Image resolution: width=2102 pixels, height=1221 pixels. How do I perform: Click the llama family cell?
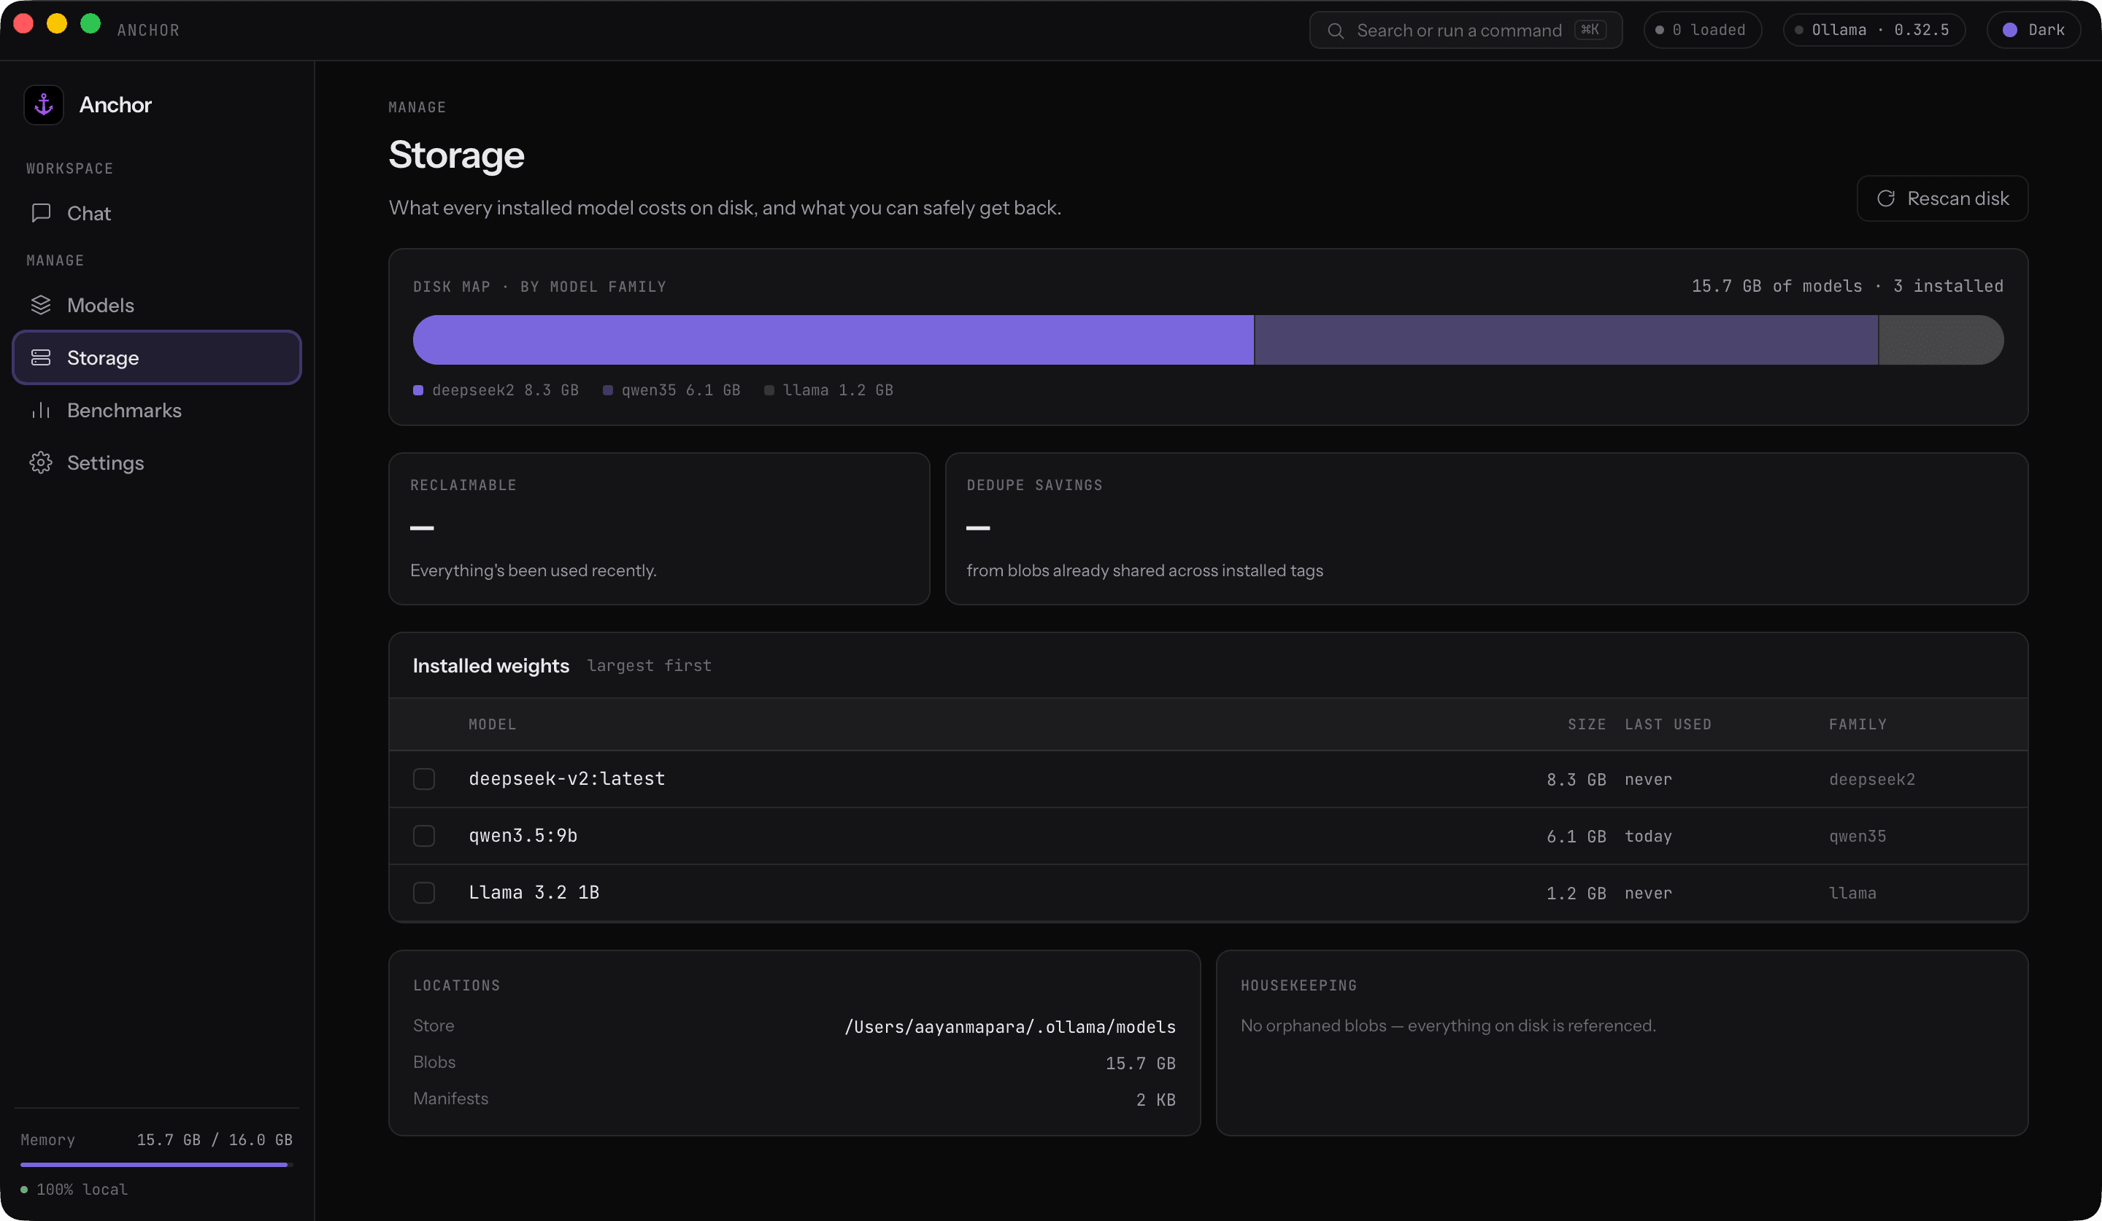point(1852,894)
